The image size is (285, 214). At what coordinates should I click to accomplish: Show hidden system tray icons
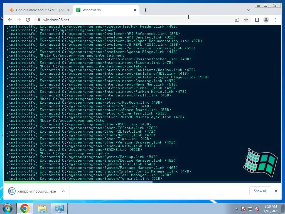[237, 209]
